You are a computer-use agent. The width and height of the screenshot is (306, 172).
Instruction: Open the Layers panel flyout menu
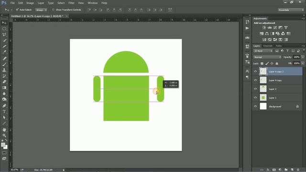pos(303,46)
